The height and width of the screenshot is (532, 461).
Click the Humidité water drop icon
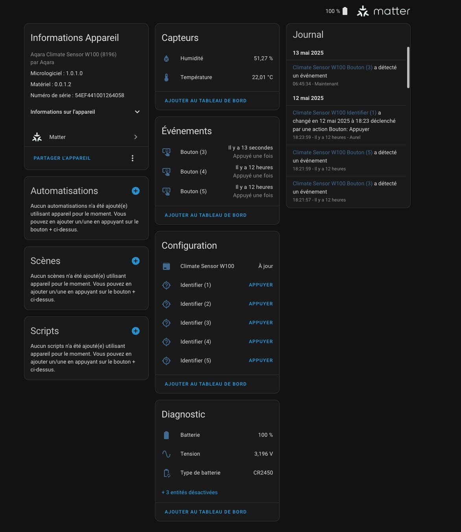click(166, 58)
